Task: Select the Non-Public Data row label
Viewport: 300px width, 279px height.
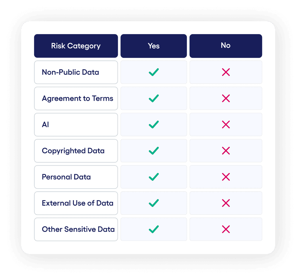Action: (70, 72)
